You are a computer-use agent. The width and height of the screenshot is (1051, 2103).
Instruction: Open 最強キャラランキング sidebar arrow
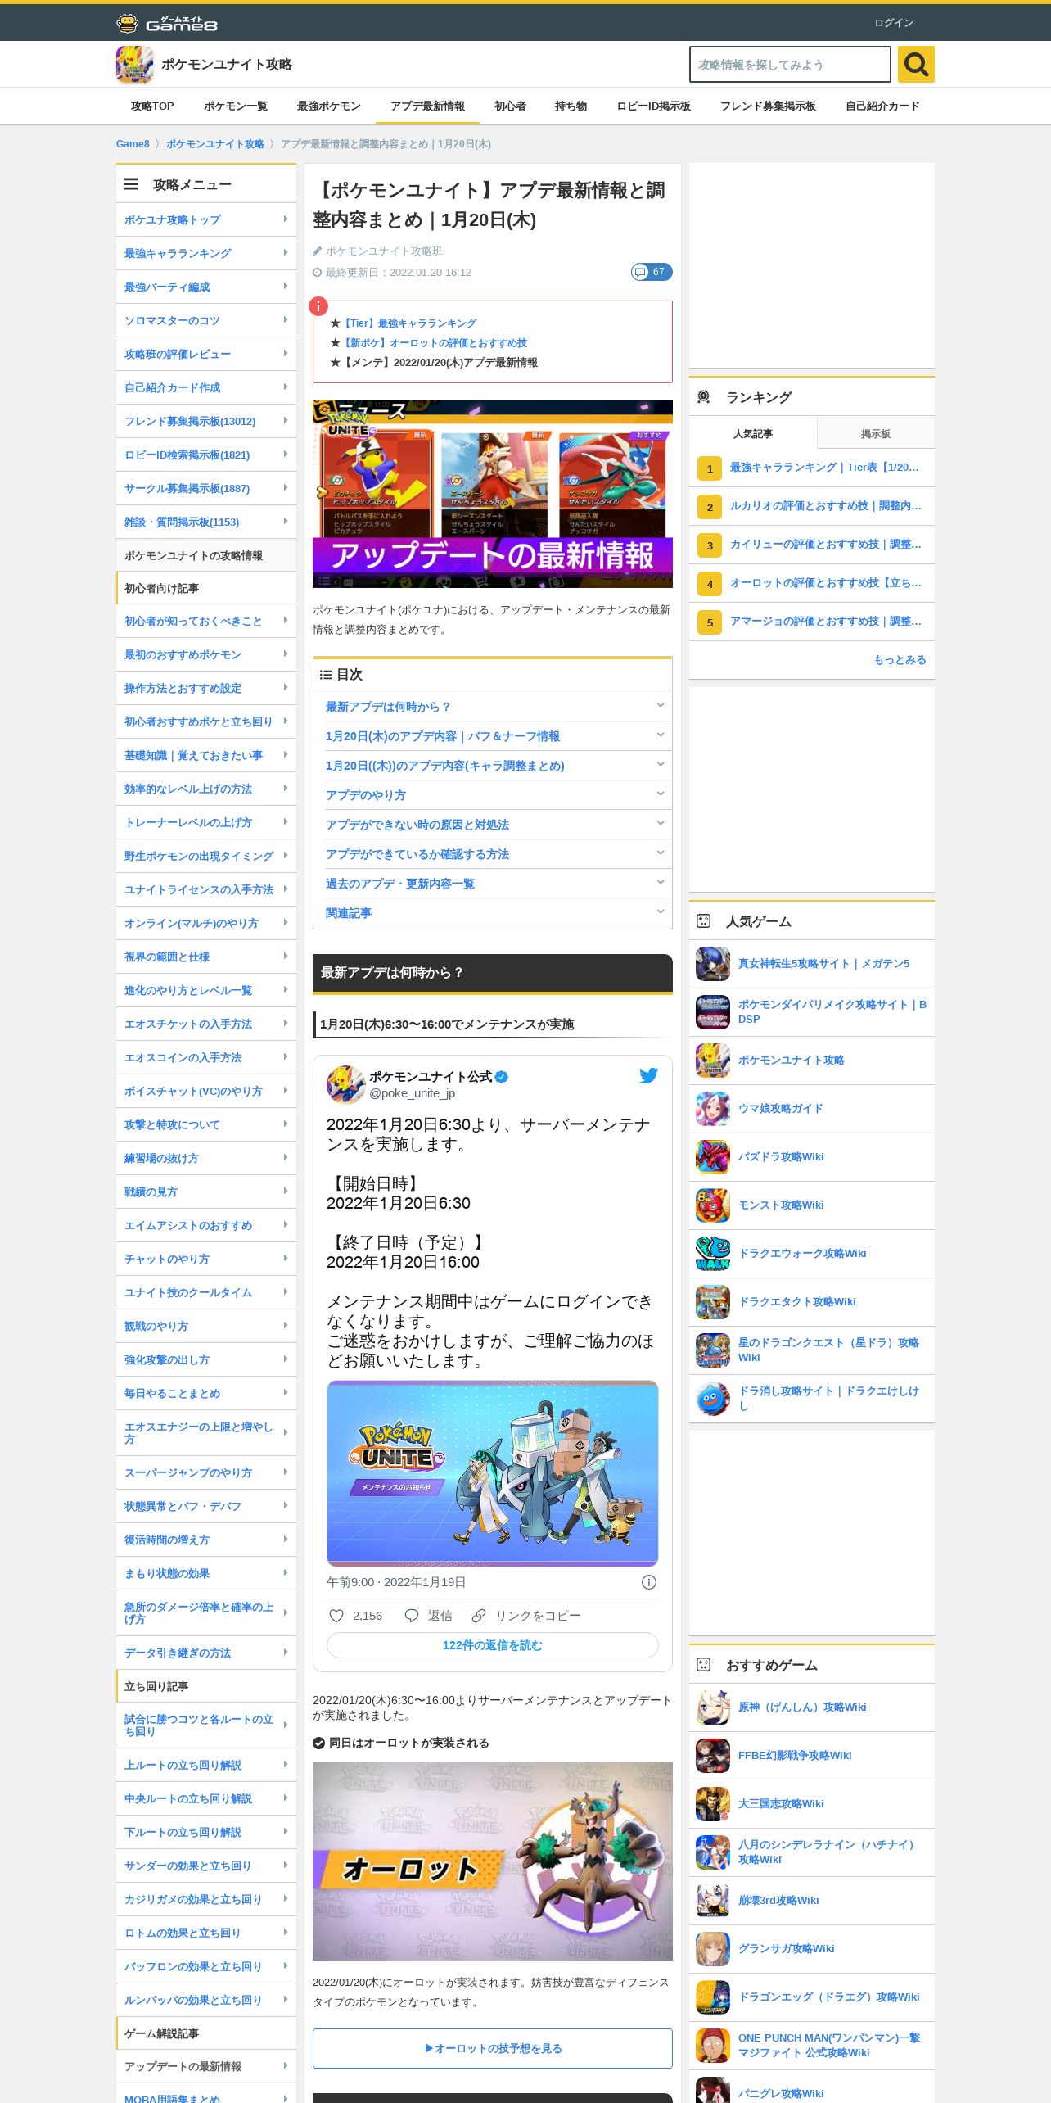285,253
